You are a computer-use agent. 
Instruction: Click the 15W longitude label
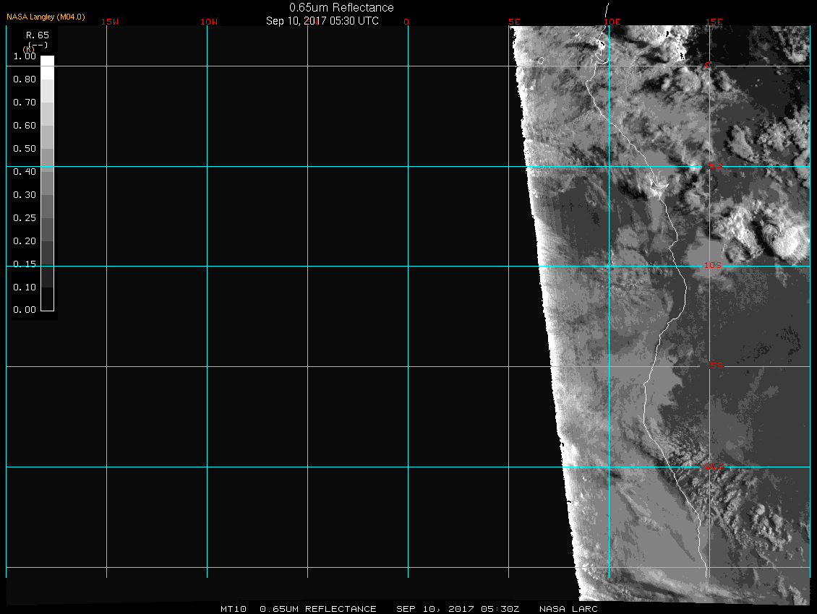110,22
